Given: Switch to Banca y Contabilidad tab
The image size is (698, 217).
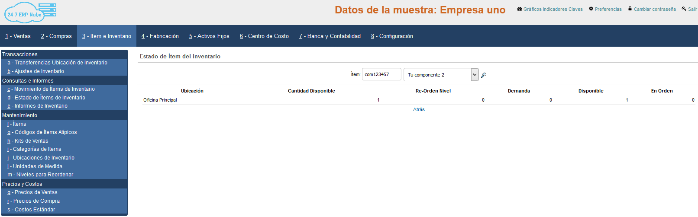Looking at the screenshot, I should point(330,36).
